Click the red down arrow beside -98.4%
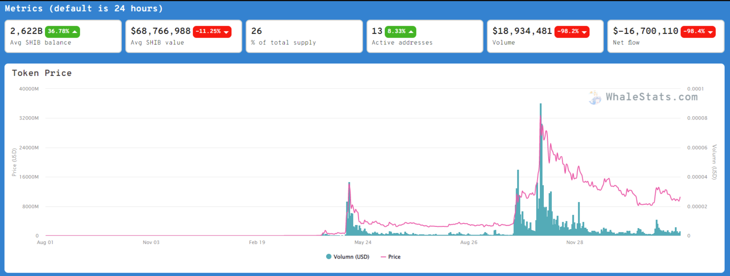The image size is (730, 276). pos(710,32)
